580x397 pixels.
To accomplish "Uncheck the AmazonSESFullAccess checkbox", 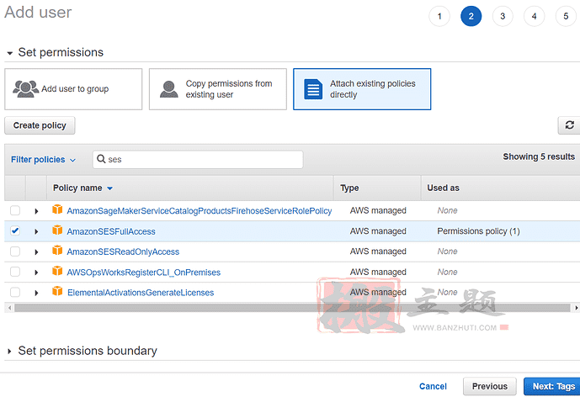I will click(15, 231).
